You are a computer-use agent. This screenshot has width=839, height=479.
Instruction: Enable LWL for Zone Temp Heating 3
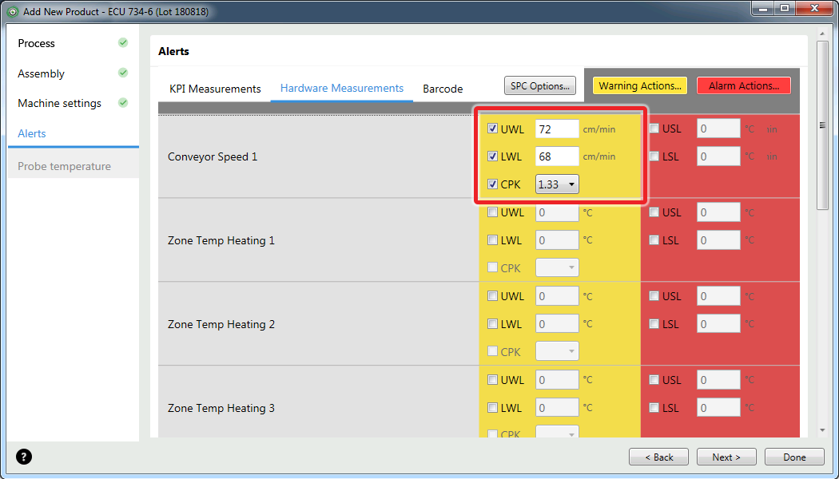(x=493, y=407)
